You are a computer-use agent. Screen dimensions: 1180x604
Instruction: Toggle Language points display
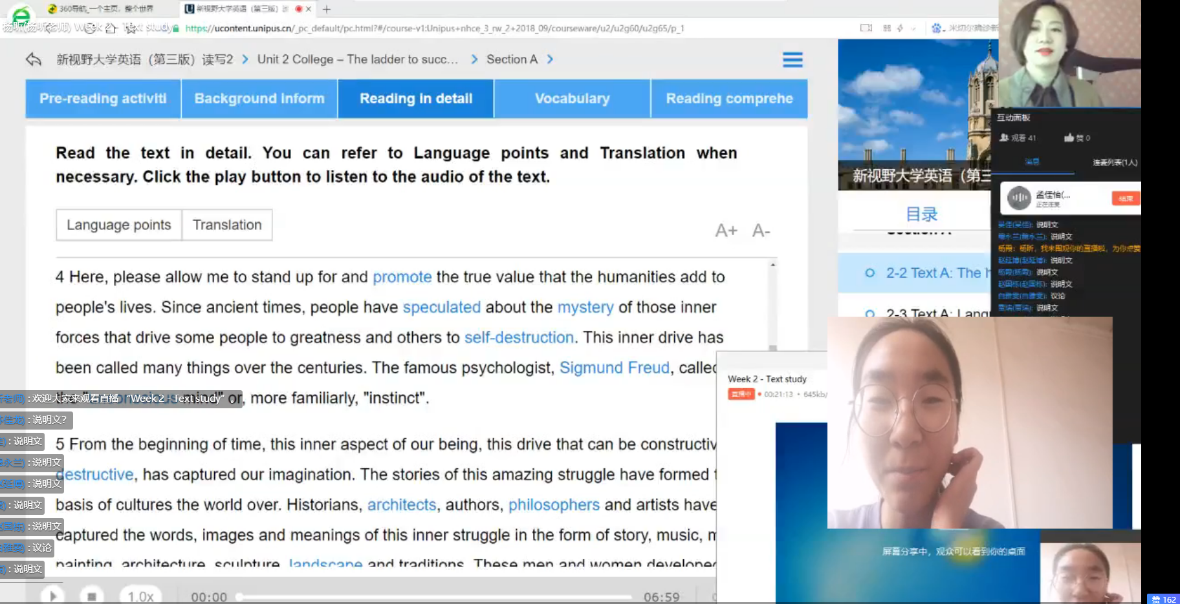pyautogui.click(x=119, y=225)
